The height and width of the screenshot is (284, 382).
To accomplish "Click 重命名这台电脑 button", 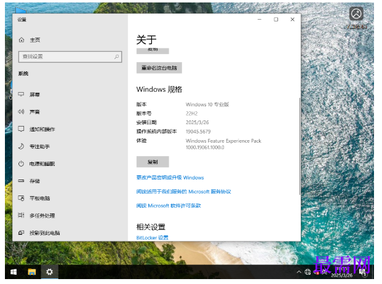I will 159,68.
